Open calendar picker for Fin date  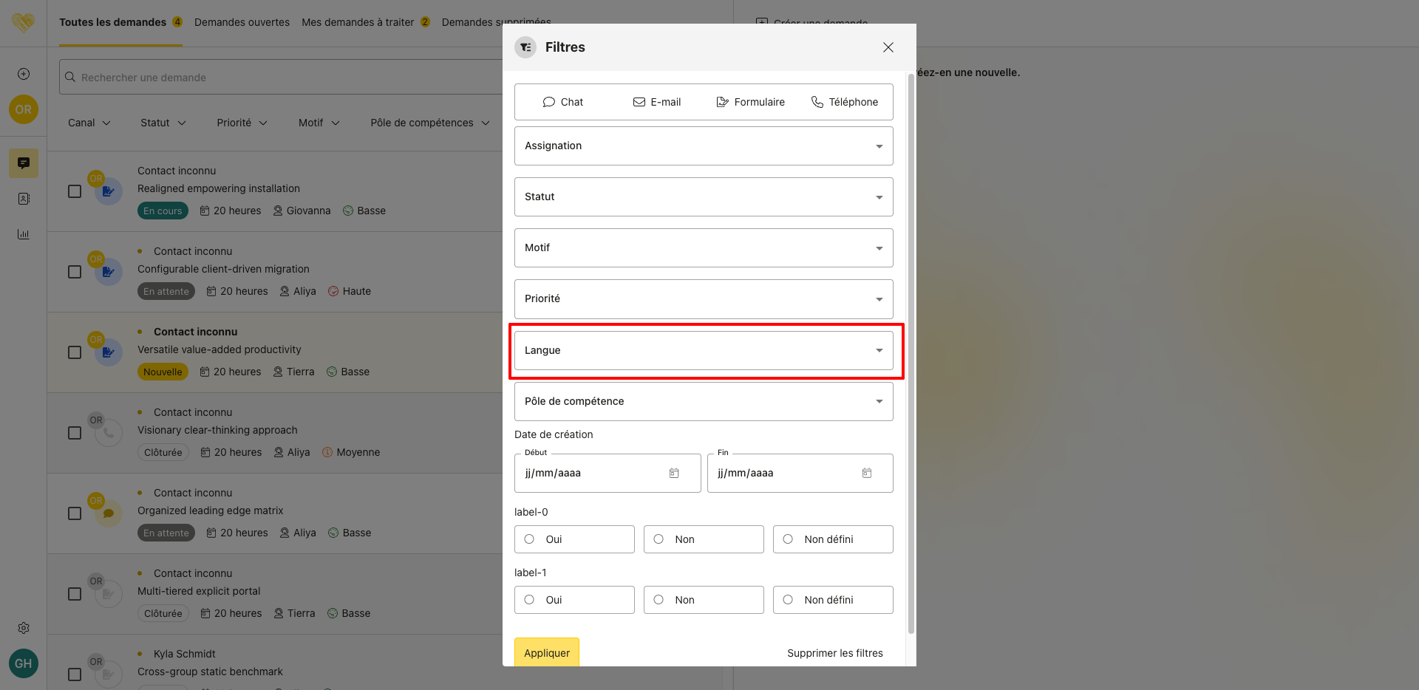867,473
